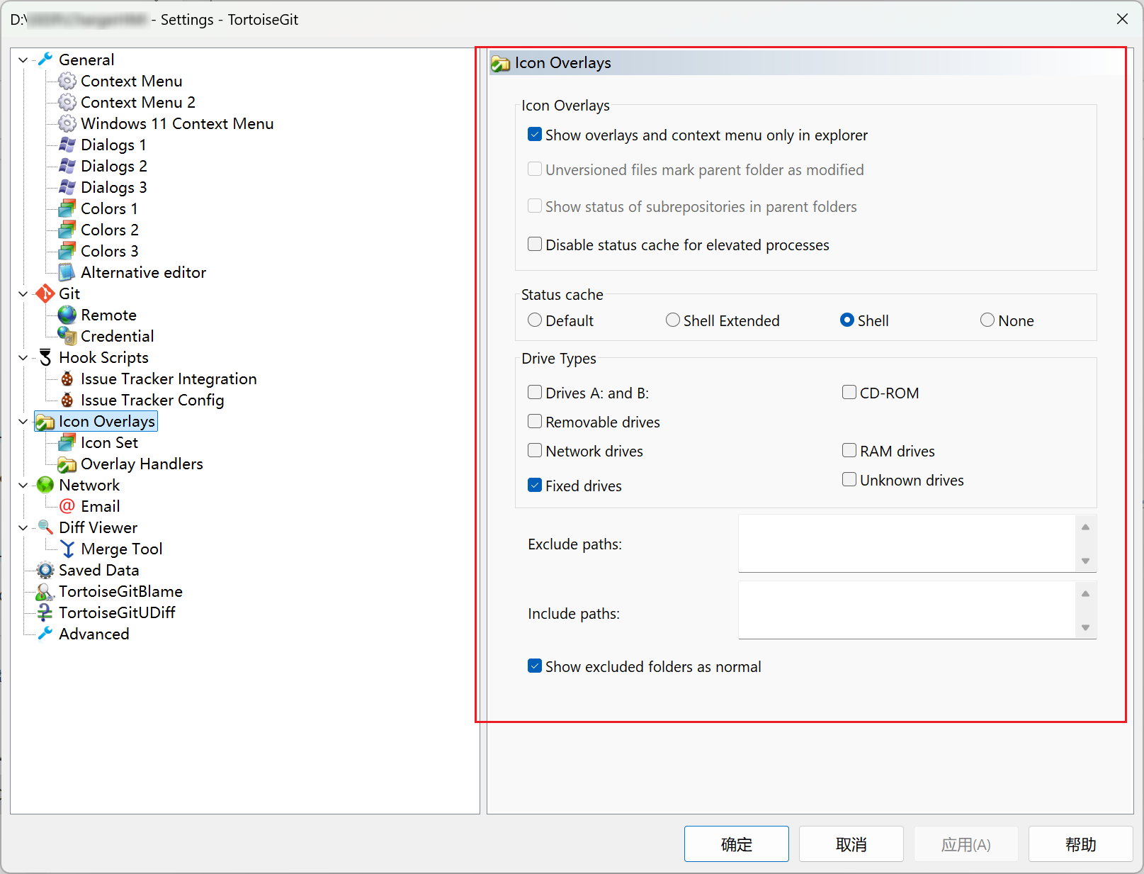1144x874 pixels.
Task: Enable Disable status cache for elevated processes
Action: 535,245
